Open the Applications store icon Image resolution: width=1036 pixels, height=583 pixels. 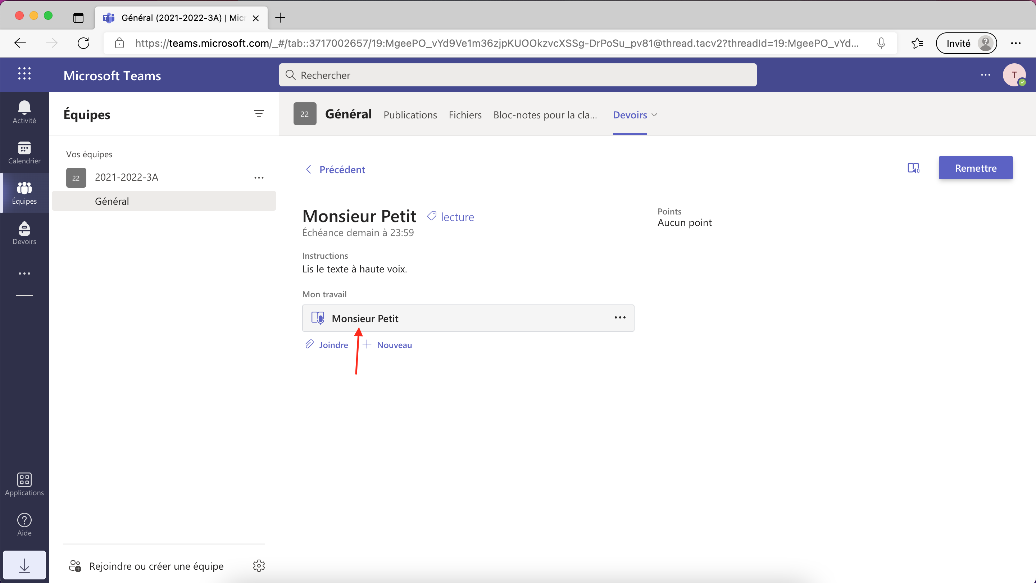[24, 484]
